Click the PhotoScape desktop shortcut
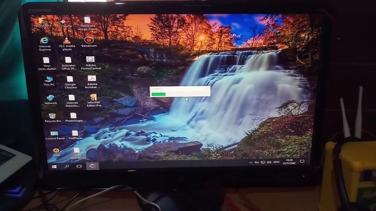The width and height of the screenshot is (376, 211). tap(73, 117)
